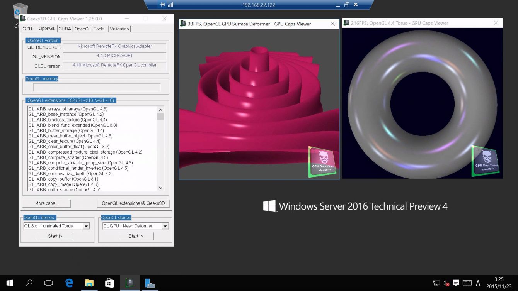Click extensions list scroll up arrow
Image resolution: width=518 pixels, height=291 pixels.
(x=161, y=109)
